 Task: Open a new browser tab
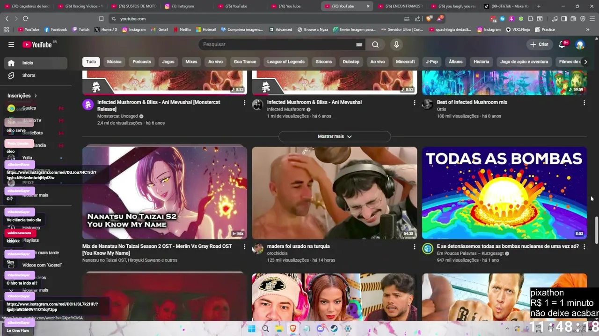tap(539, 6)
